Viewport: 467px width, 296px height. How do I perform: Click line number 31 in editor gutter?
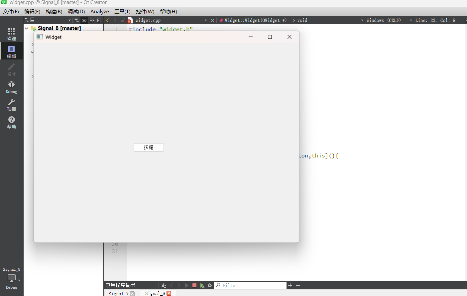[115, 251]
